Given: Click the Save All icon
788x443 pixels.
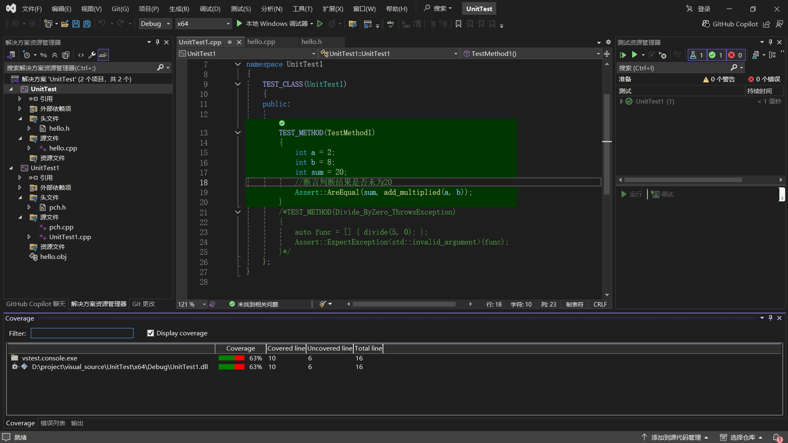Looking at the screenshot, I should 87,24.
